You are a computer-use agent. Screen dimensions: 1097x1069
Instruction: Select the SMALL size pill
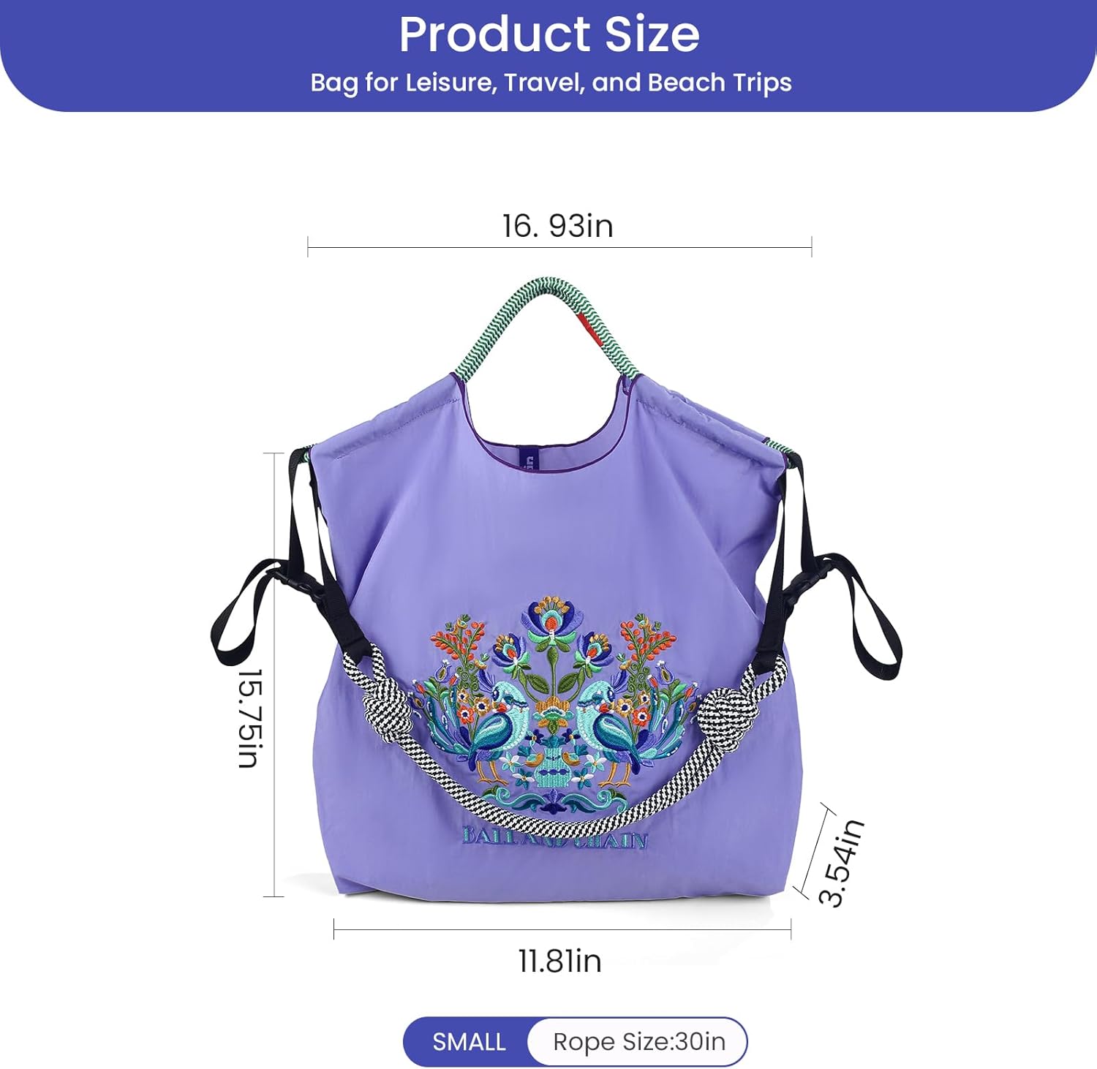468,1041
